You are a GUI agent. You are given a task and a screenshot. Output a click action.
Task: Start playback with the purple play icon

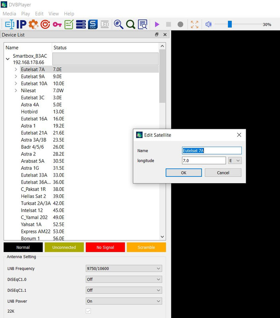click(157, 24)
